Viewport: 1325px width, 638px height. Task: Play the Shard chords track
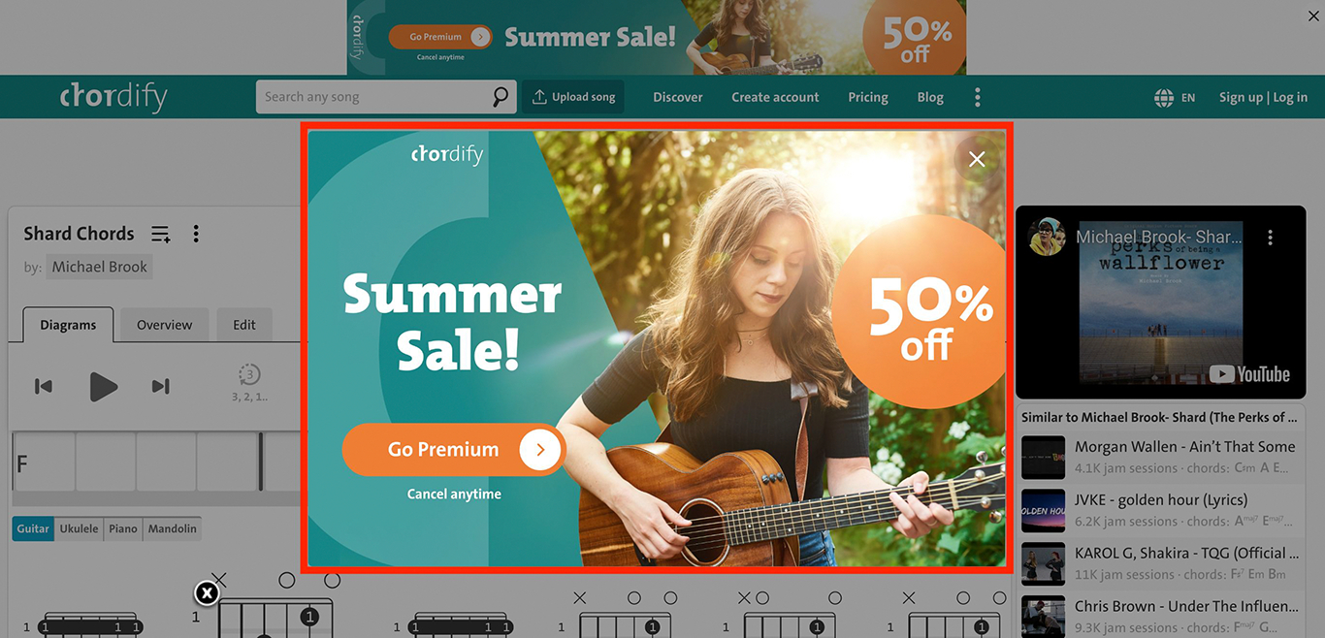tap(103, 386)
